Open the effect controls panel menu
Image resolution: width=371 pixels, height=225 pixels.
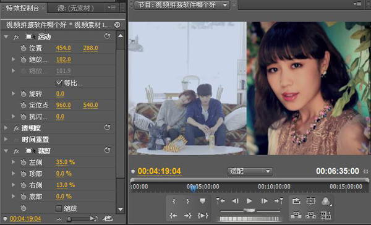(111, 7)
